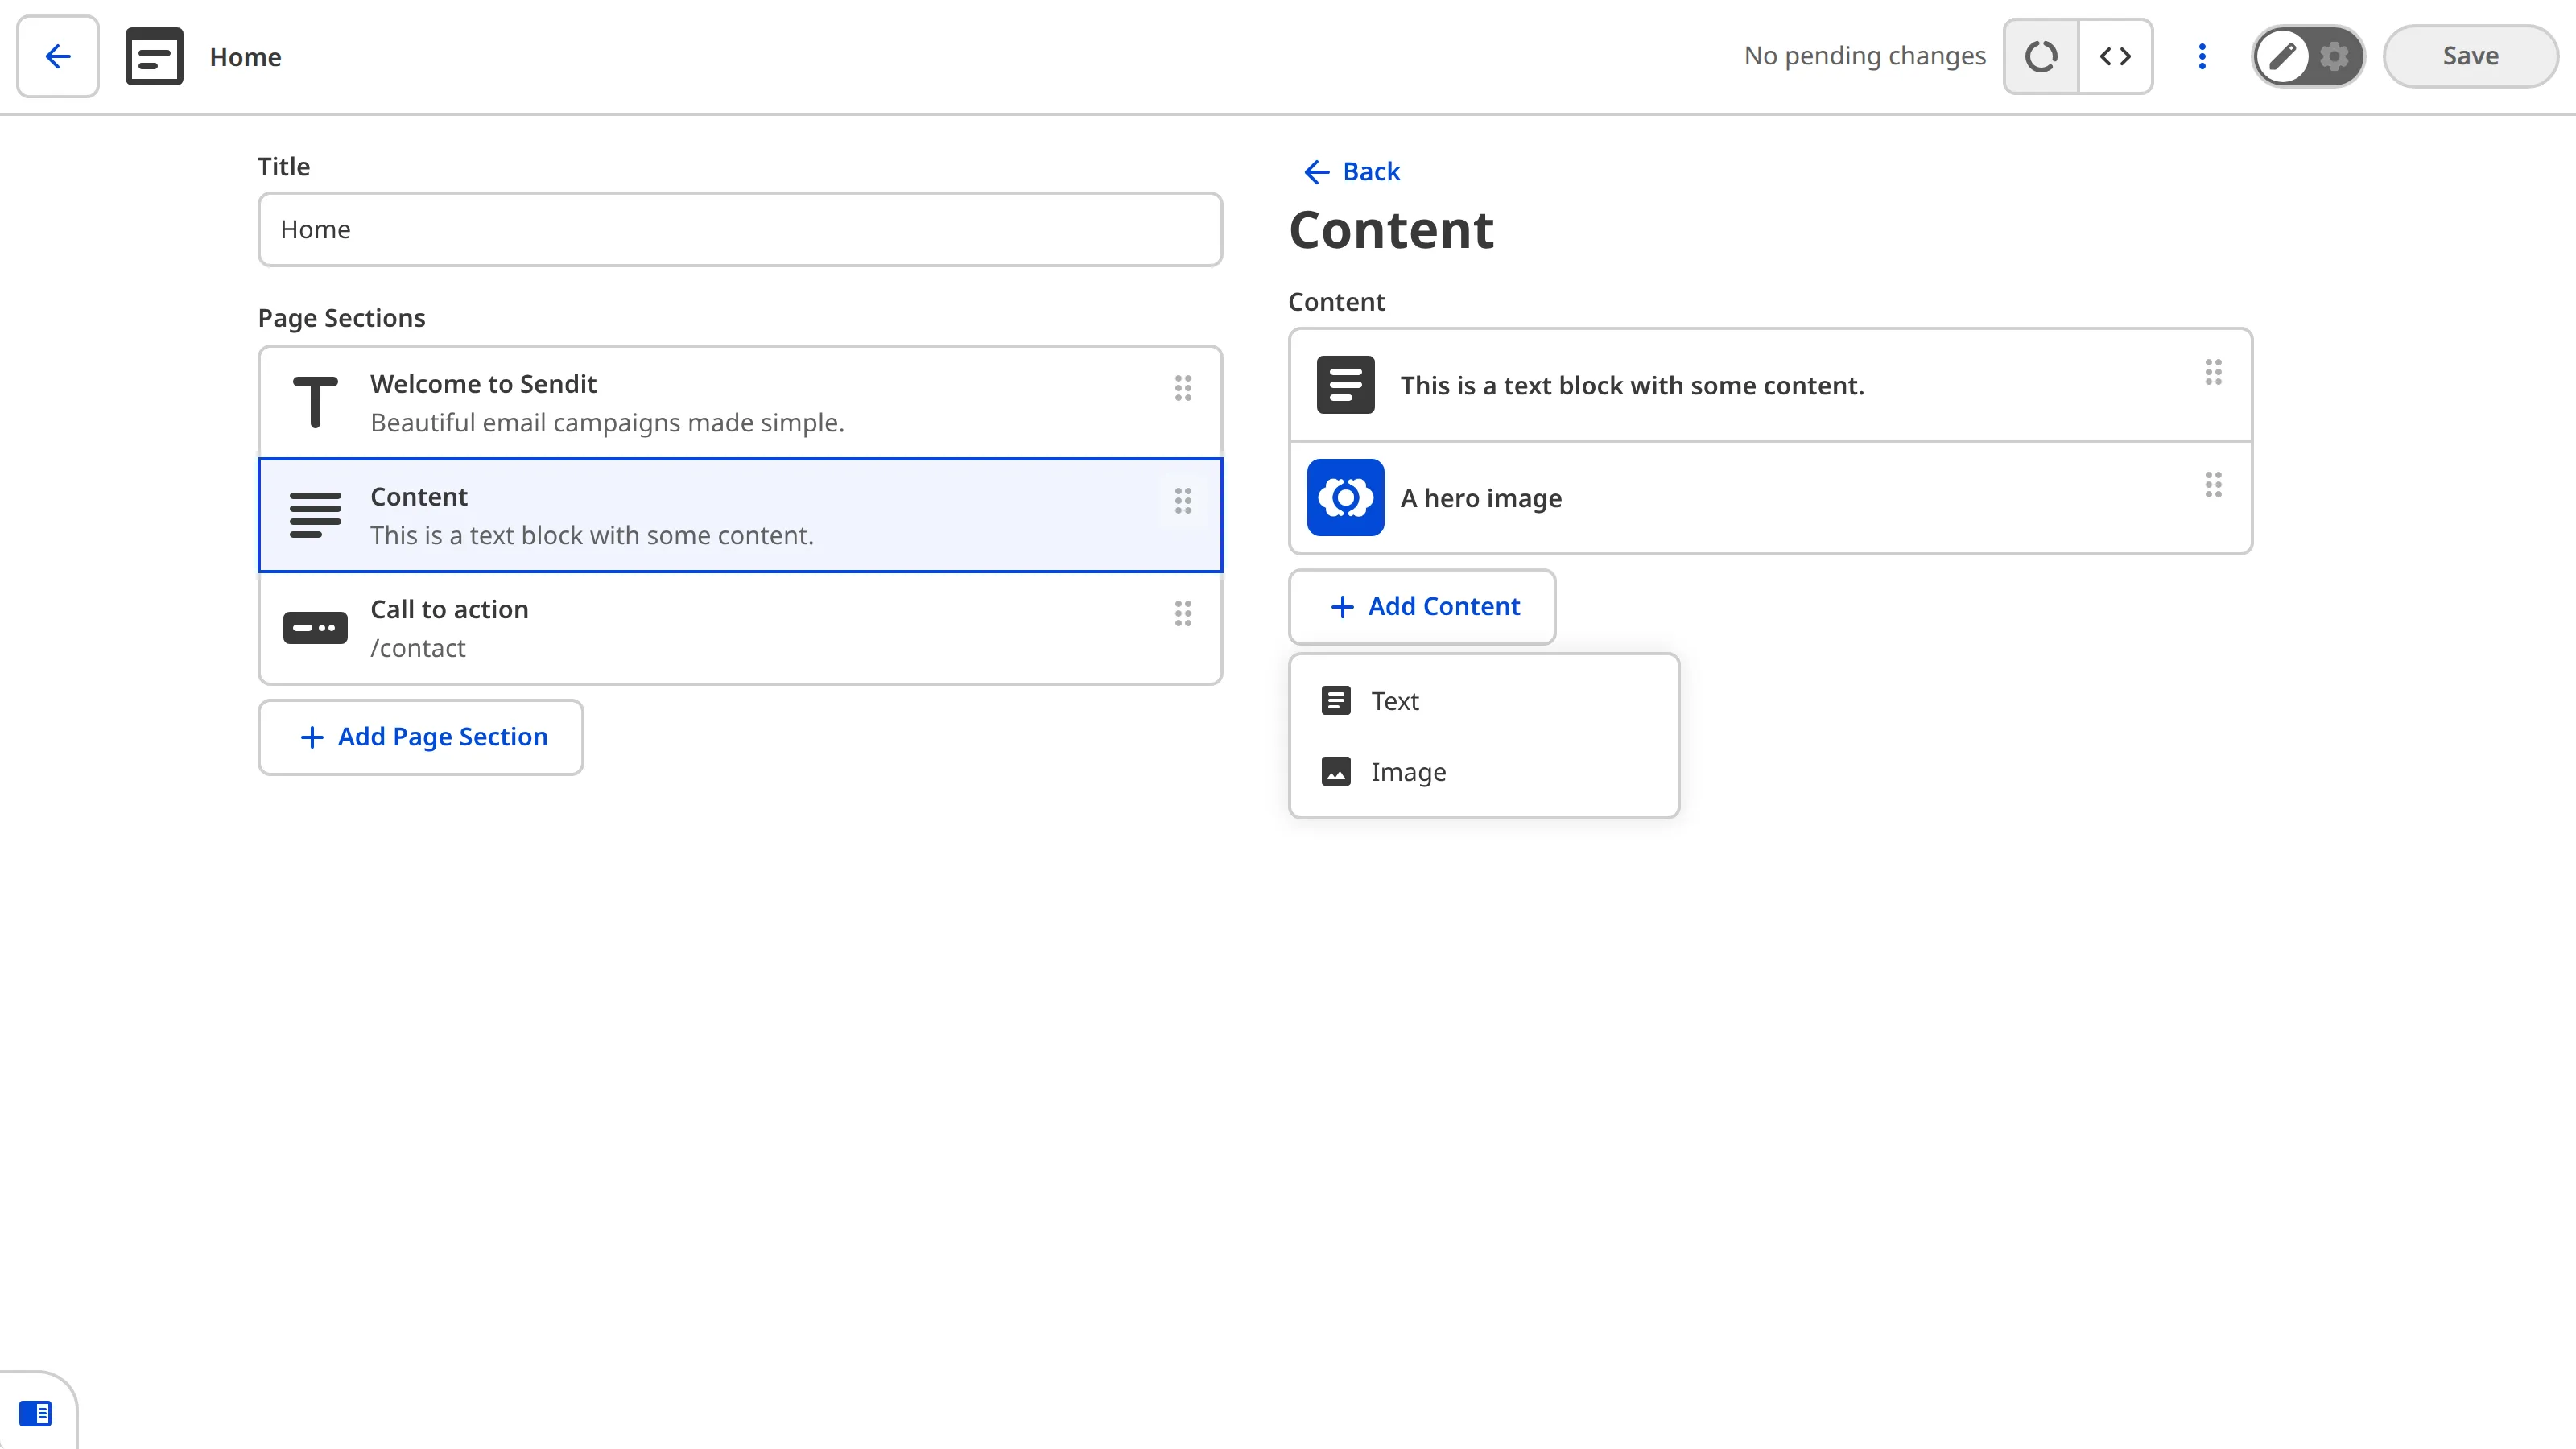Click the Add Page Section button
Screen dimensions: 2576x1449
pos(420,737)
